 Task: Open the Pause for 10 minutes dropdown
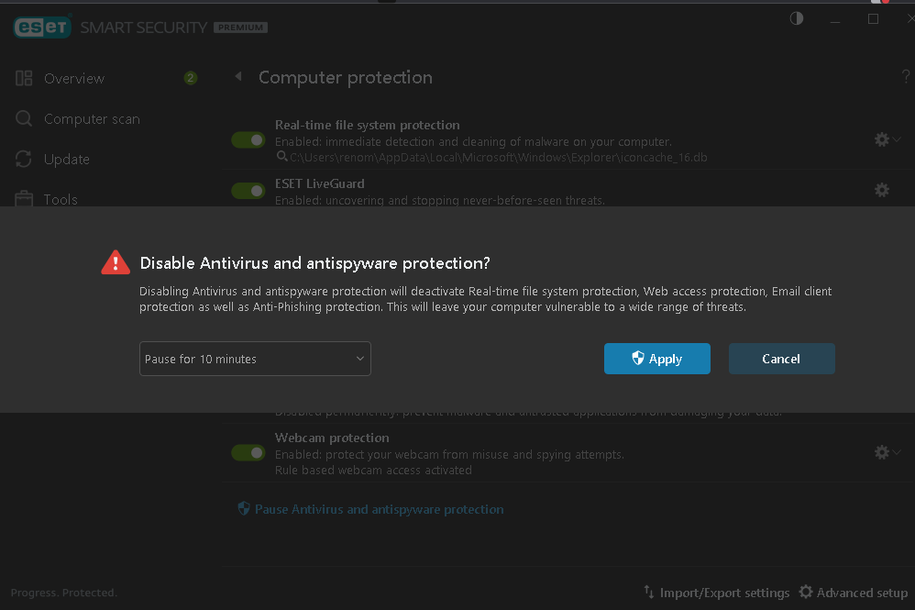255,359
